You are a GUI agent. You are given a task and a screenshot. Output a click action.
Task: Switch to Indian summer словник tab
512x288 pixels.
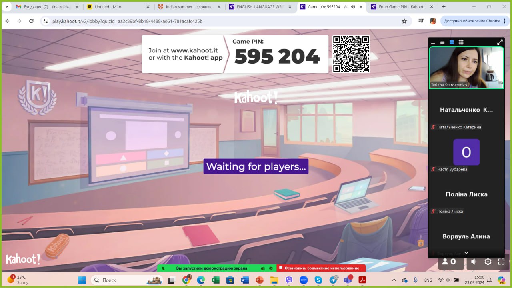pyautogui.click(x=189, y=7)
